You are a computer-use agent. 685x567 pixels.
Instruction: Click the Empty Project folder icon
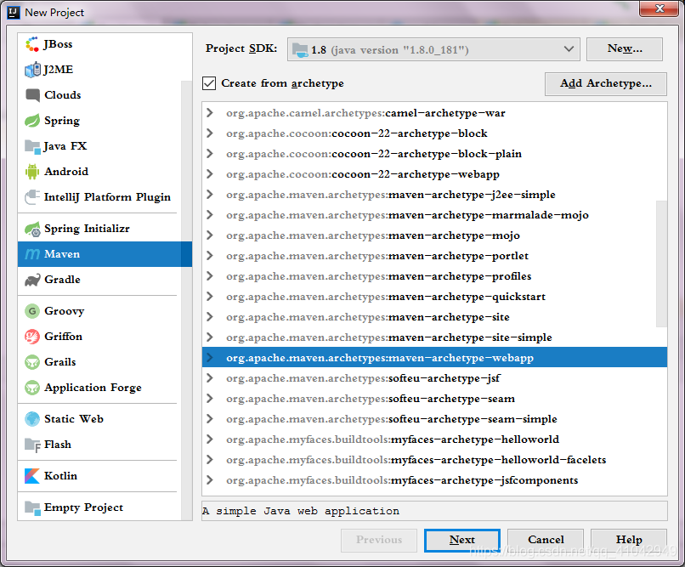(x=32, y=507)
